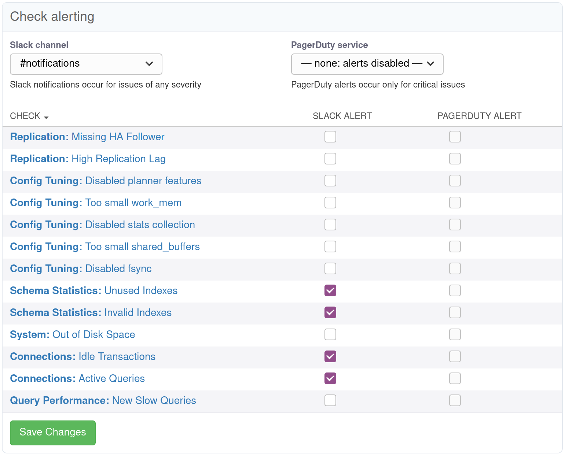Click the PAGERDUTY ALERT column header

click(479, 116)
